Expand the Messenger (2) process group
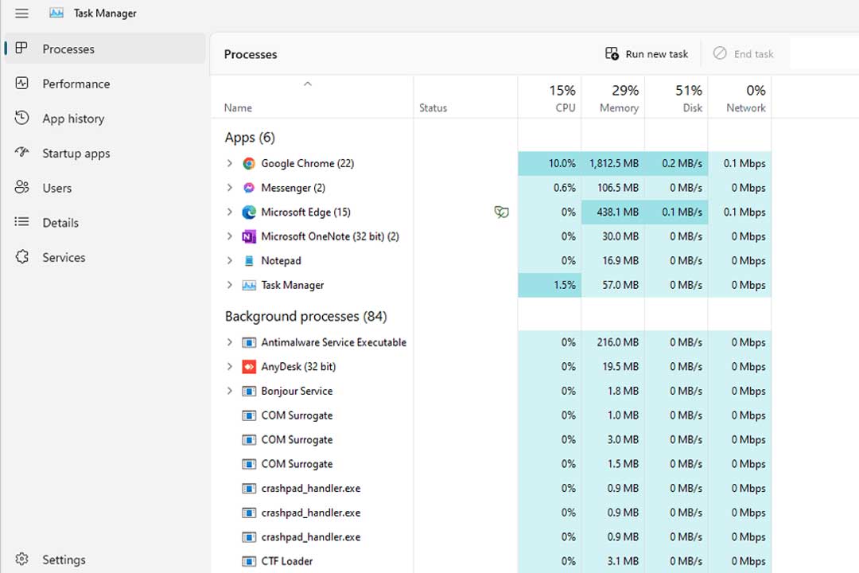 230,188
